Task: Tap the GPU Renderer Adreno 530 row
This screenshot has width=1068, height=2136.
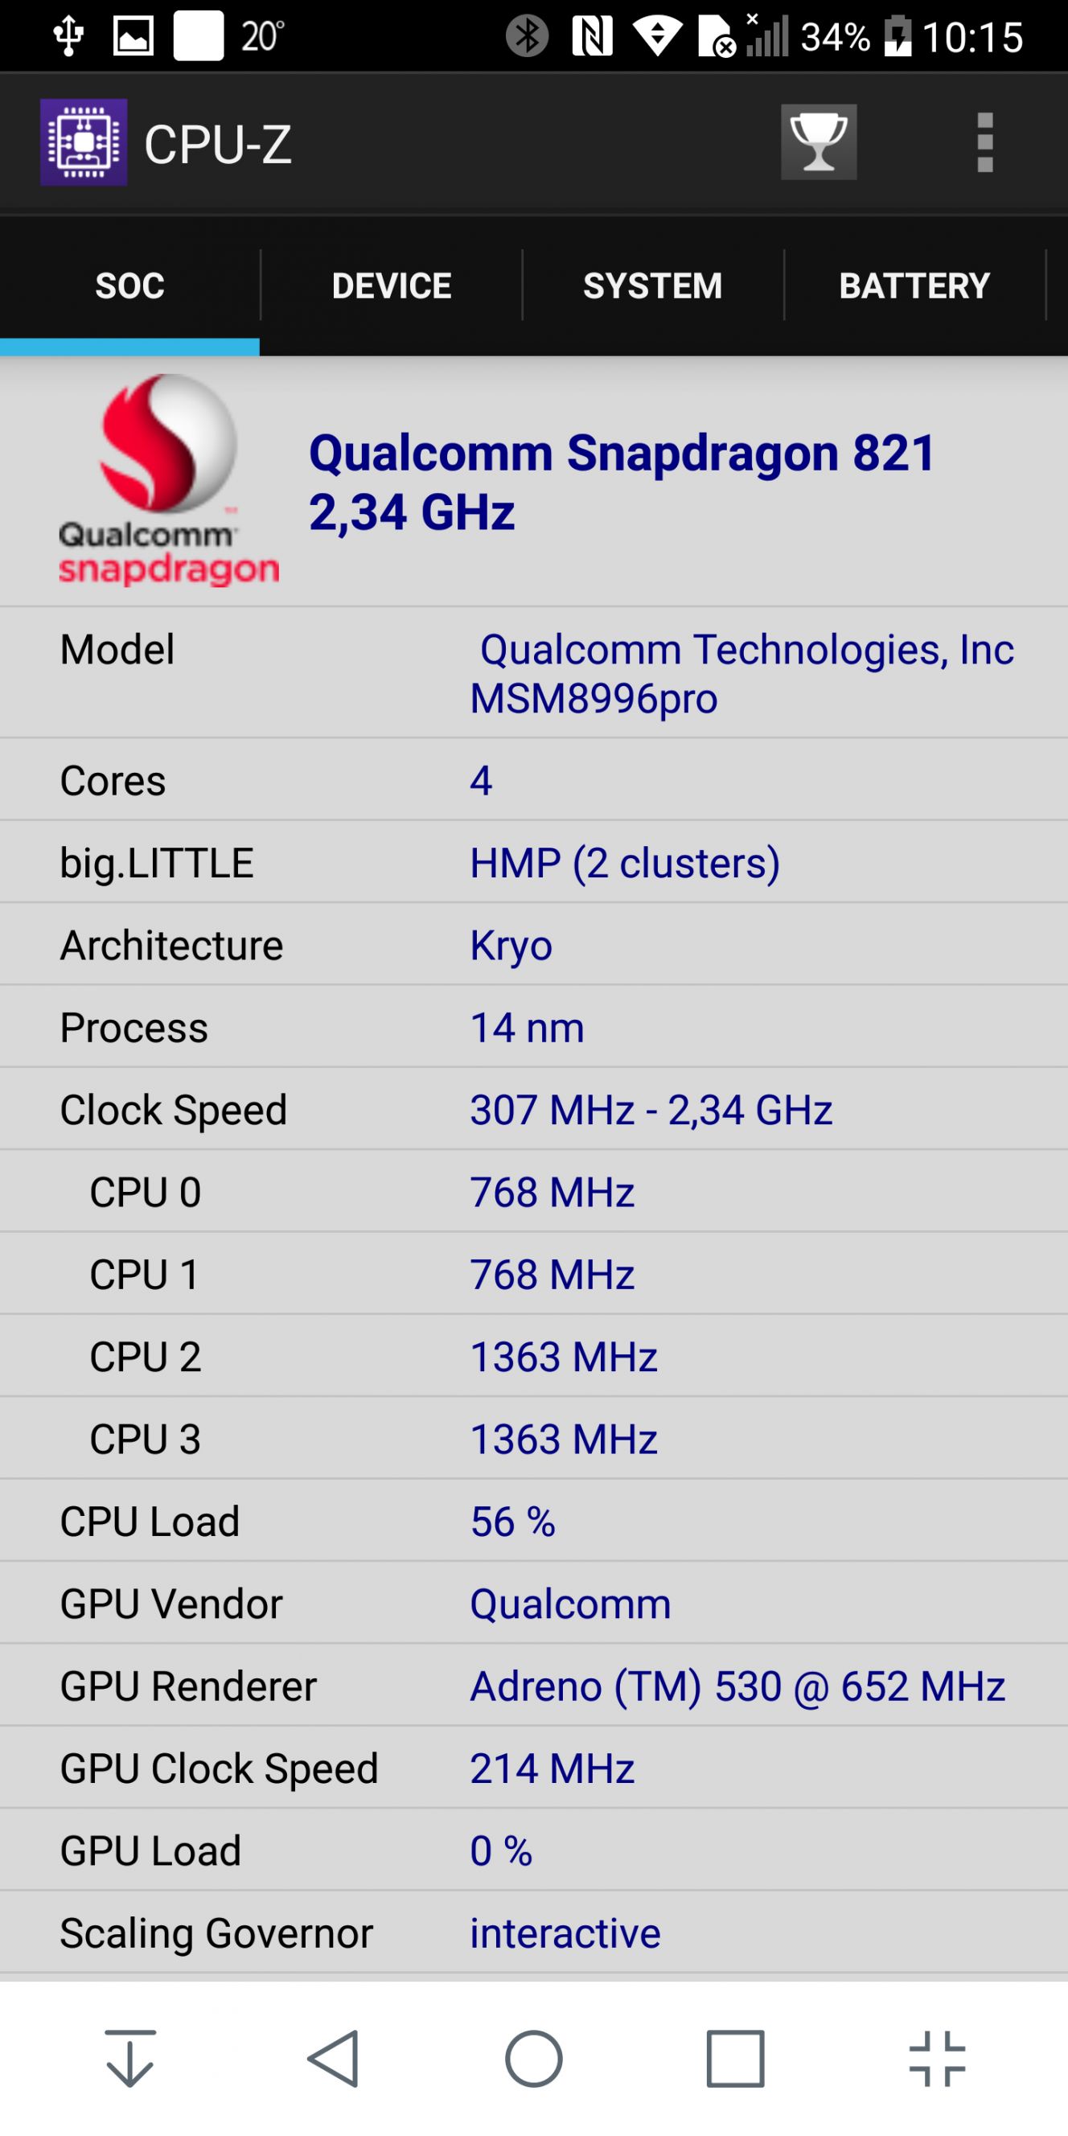Action: pos(534,1686)
